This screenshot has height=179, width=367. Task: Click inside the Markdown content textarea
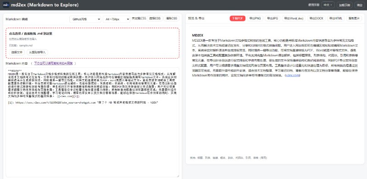93,122
